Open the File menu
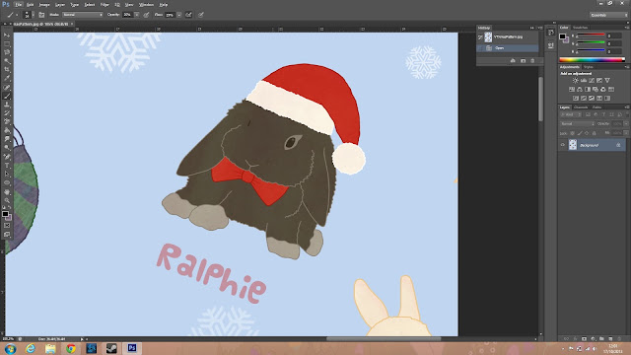 coord(19,4)
